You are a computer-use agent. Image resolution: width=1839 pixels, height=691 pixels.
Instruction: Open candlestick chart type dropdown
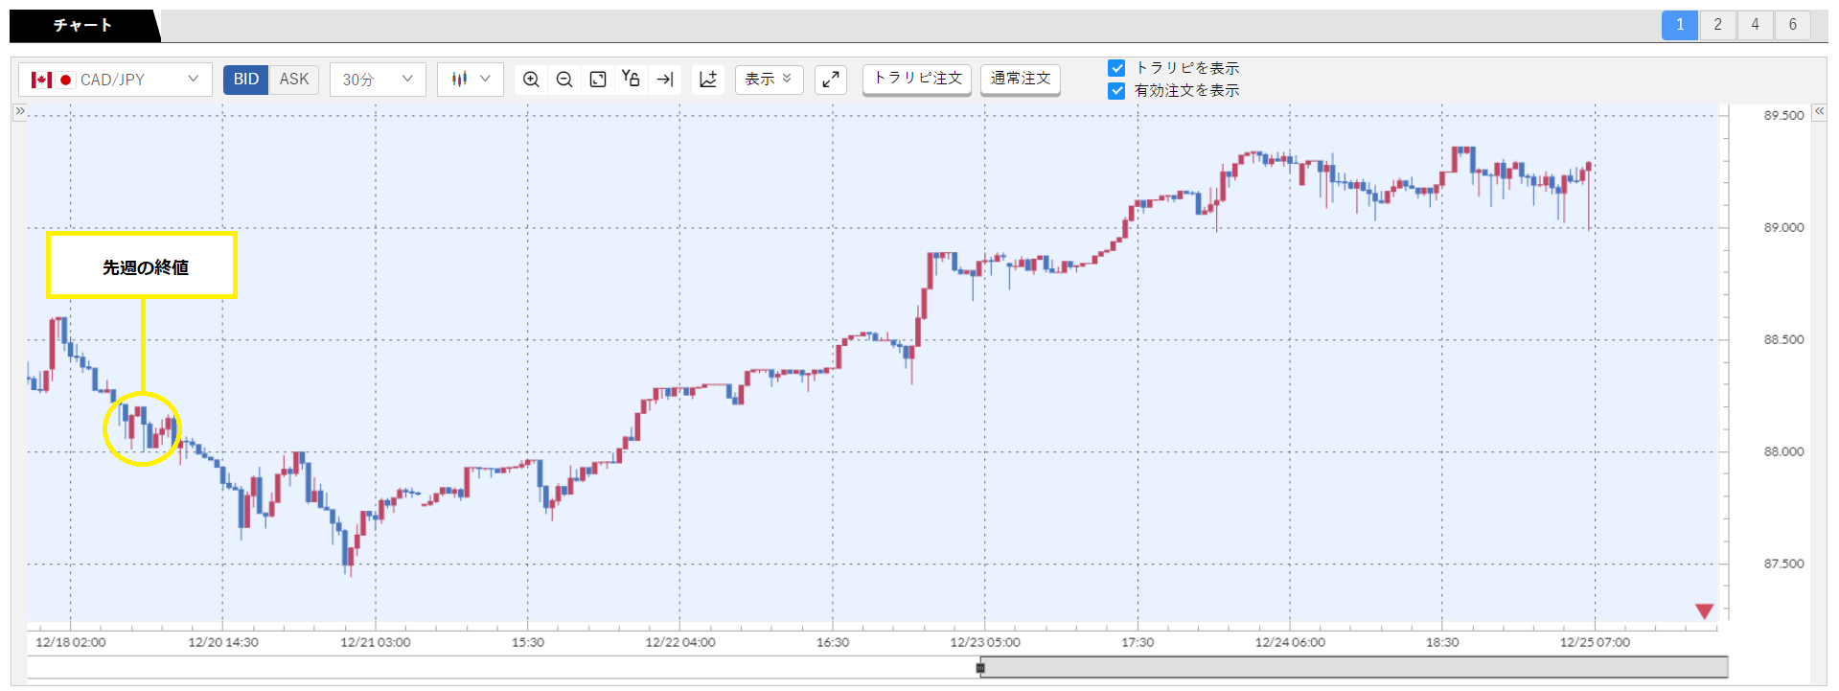[x=471, y=80]
